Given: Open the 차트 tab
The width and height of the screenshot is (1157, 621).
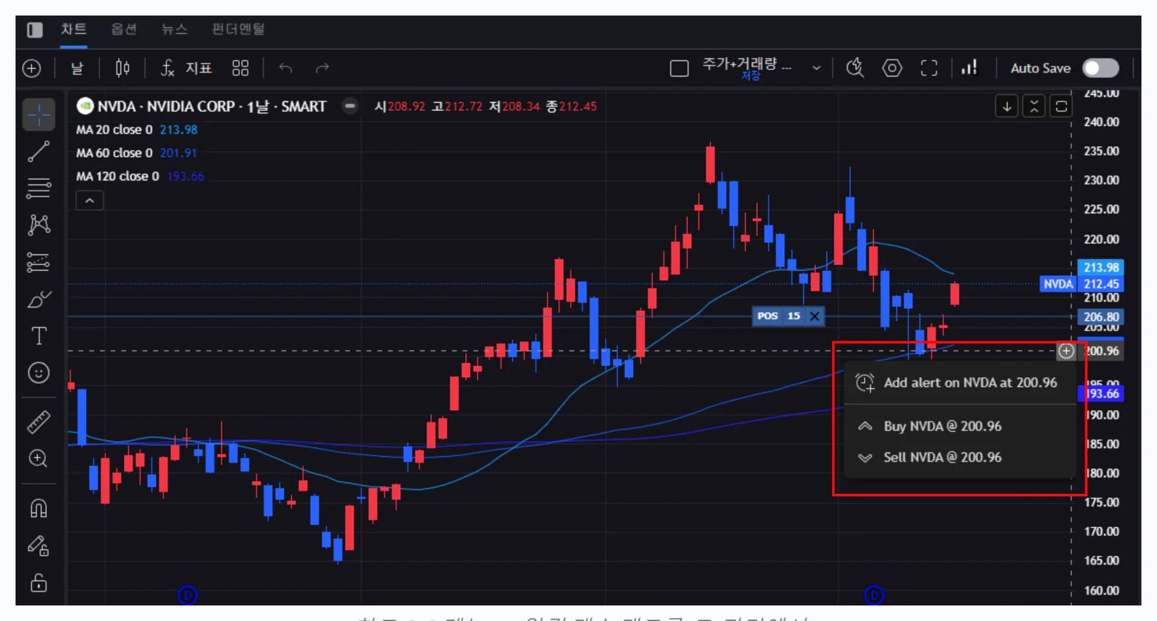Looking at the screenshot, I should click(x=74, y=29).
